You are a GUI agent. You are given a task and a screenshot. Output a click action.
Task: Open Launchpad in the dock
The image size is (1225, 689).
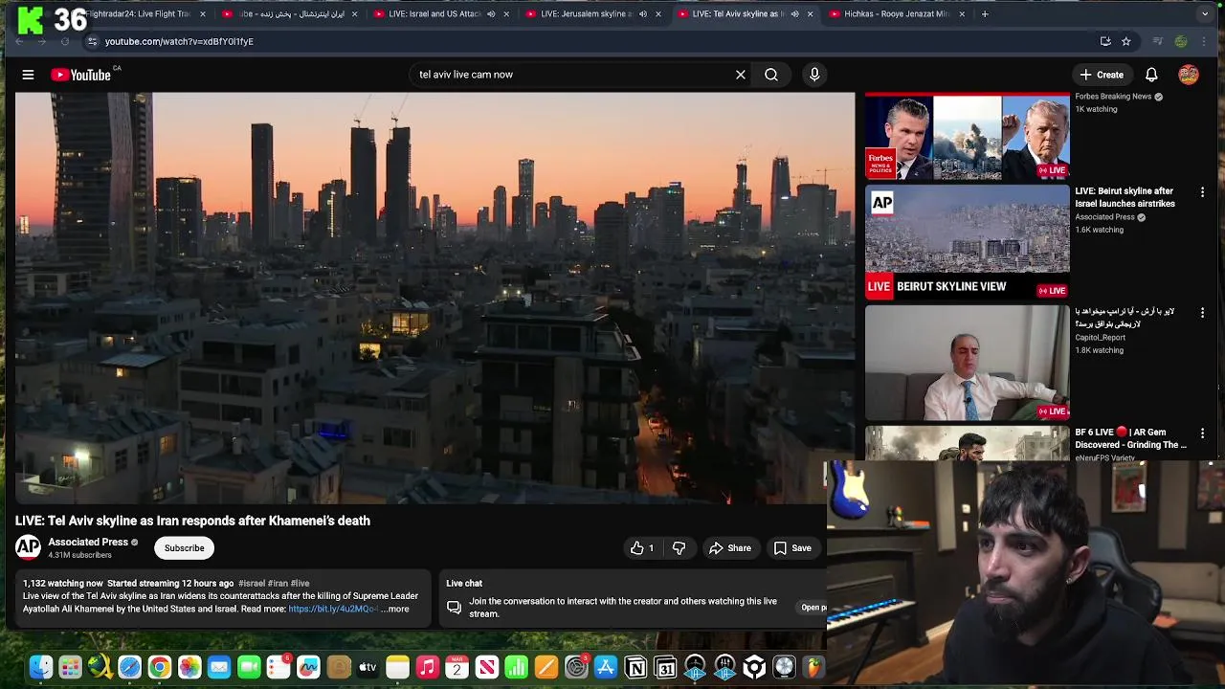click(70, 667)
